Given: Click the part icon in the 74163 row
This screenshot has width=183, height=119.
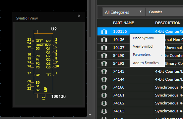Looking at the screenshot, I should [104, 111].
